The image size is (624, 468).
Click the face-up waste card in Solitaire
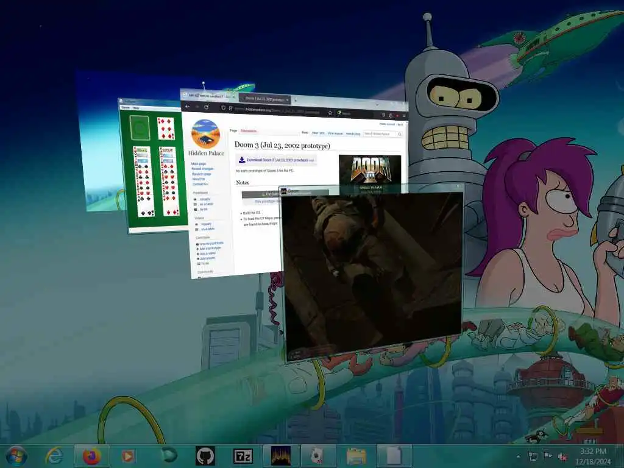(x=166, y=128)
